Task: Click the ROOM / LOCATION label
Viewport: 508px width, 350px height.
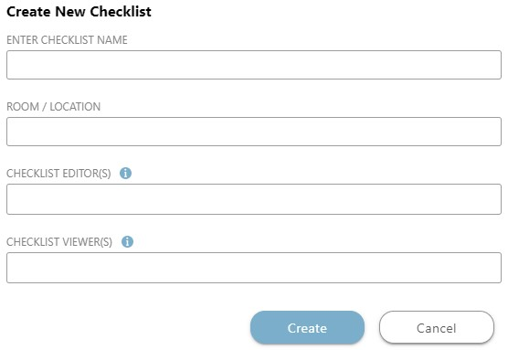Action: 54,106
